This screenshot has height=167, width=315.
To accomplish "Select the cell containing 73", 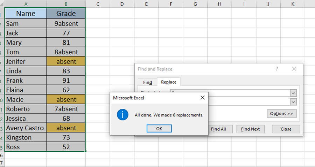I will click(66, 137).
